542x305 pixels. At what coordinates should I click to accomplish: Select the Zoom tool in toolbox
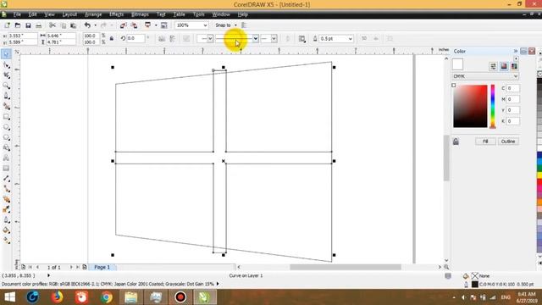(6, 86)
